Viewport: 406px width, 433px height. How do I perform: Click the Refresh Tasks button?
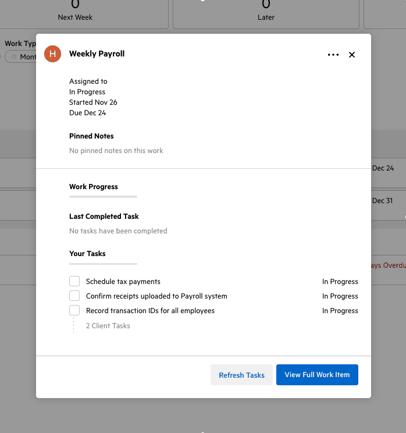pyautogui.click(x=241, y=375)
